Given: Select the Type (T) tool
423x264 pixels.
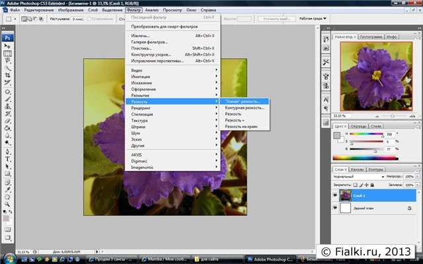Looking at the screenshot, I should coord(7,159).
